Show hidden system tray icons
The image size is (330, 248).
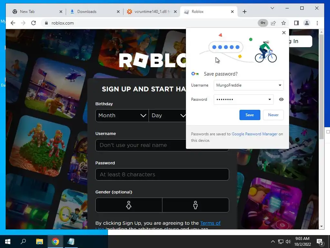tap(273, 242)
